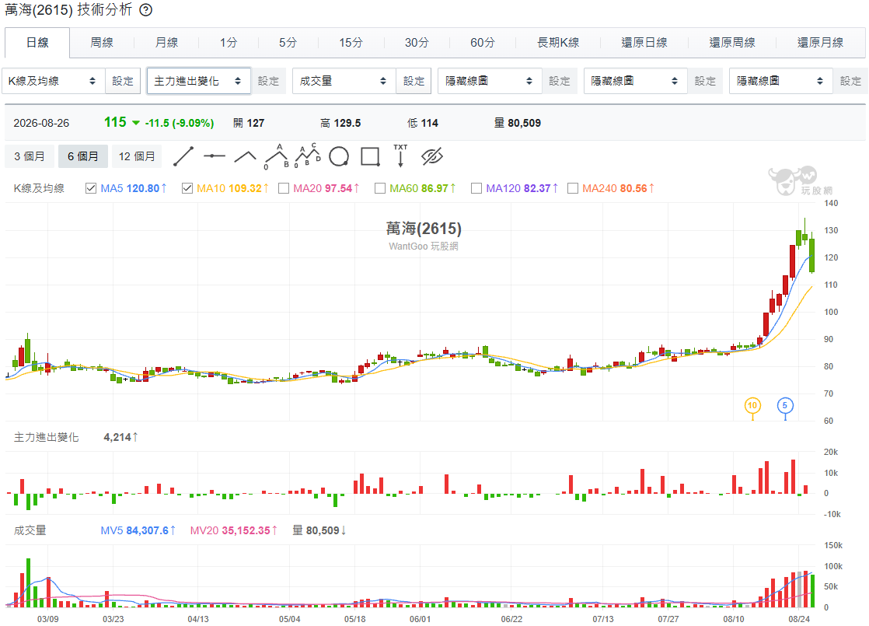Open the second 隱藏線圖 dropdown
The width and height of the screenshot is (869, 626).
(x=636, y=81)
